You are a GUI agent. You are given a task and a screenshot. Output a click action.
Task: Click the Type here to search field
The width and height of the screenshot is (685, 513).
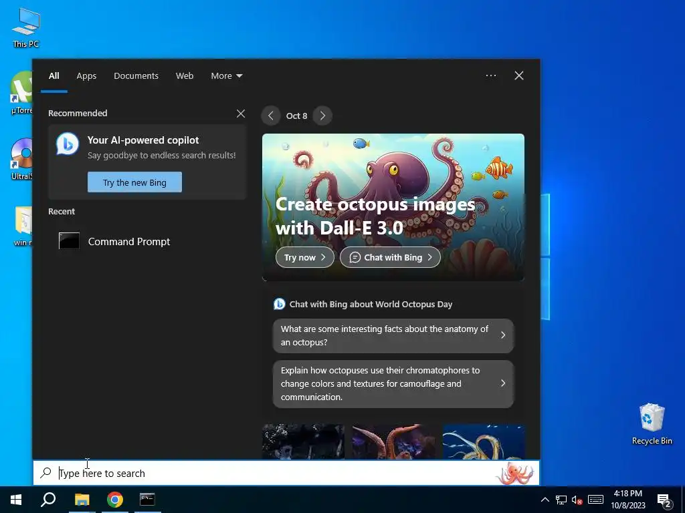[286, 473]
